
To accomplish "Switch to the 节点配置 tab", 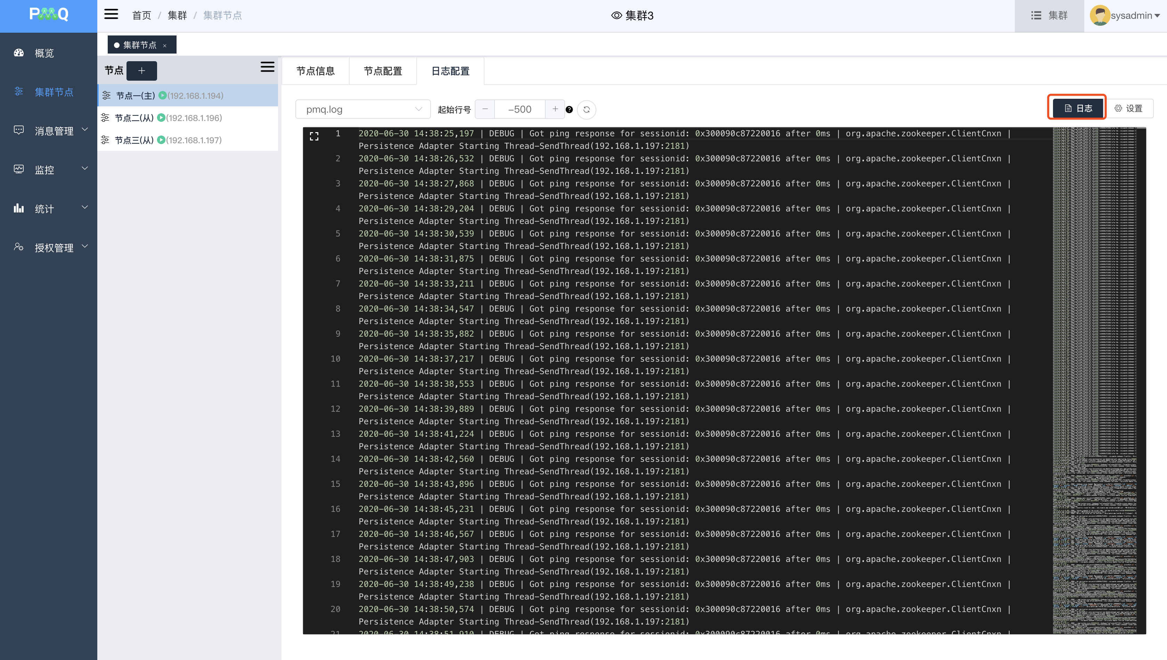I will pos(383,71).
